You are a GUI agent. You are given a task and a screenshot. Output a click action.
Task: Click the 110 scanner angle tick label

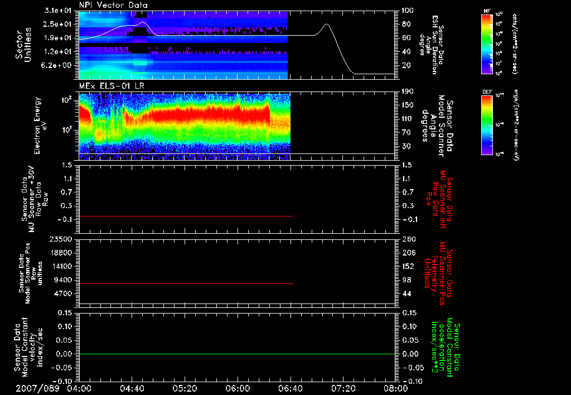(408, 119)
